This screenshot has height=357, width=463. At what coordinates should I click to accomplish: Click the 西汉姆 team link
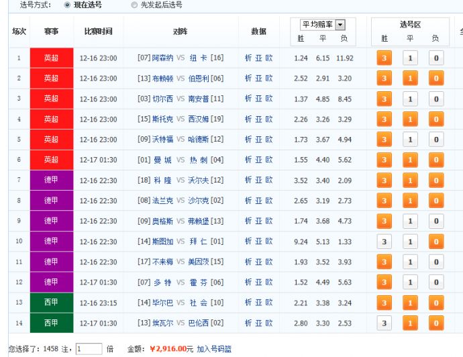pos(199,119)
